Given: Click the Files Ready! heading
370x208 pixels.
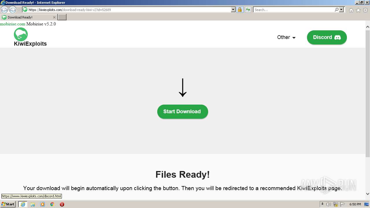Looking at the screenshot, I should pyautogui.click(x=182, y=174).
